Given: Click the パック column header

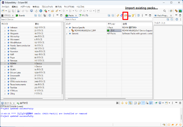Looking at the screenshot, I should [86, 24].
